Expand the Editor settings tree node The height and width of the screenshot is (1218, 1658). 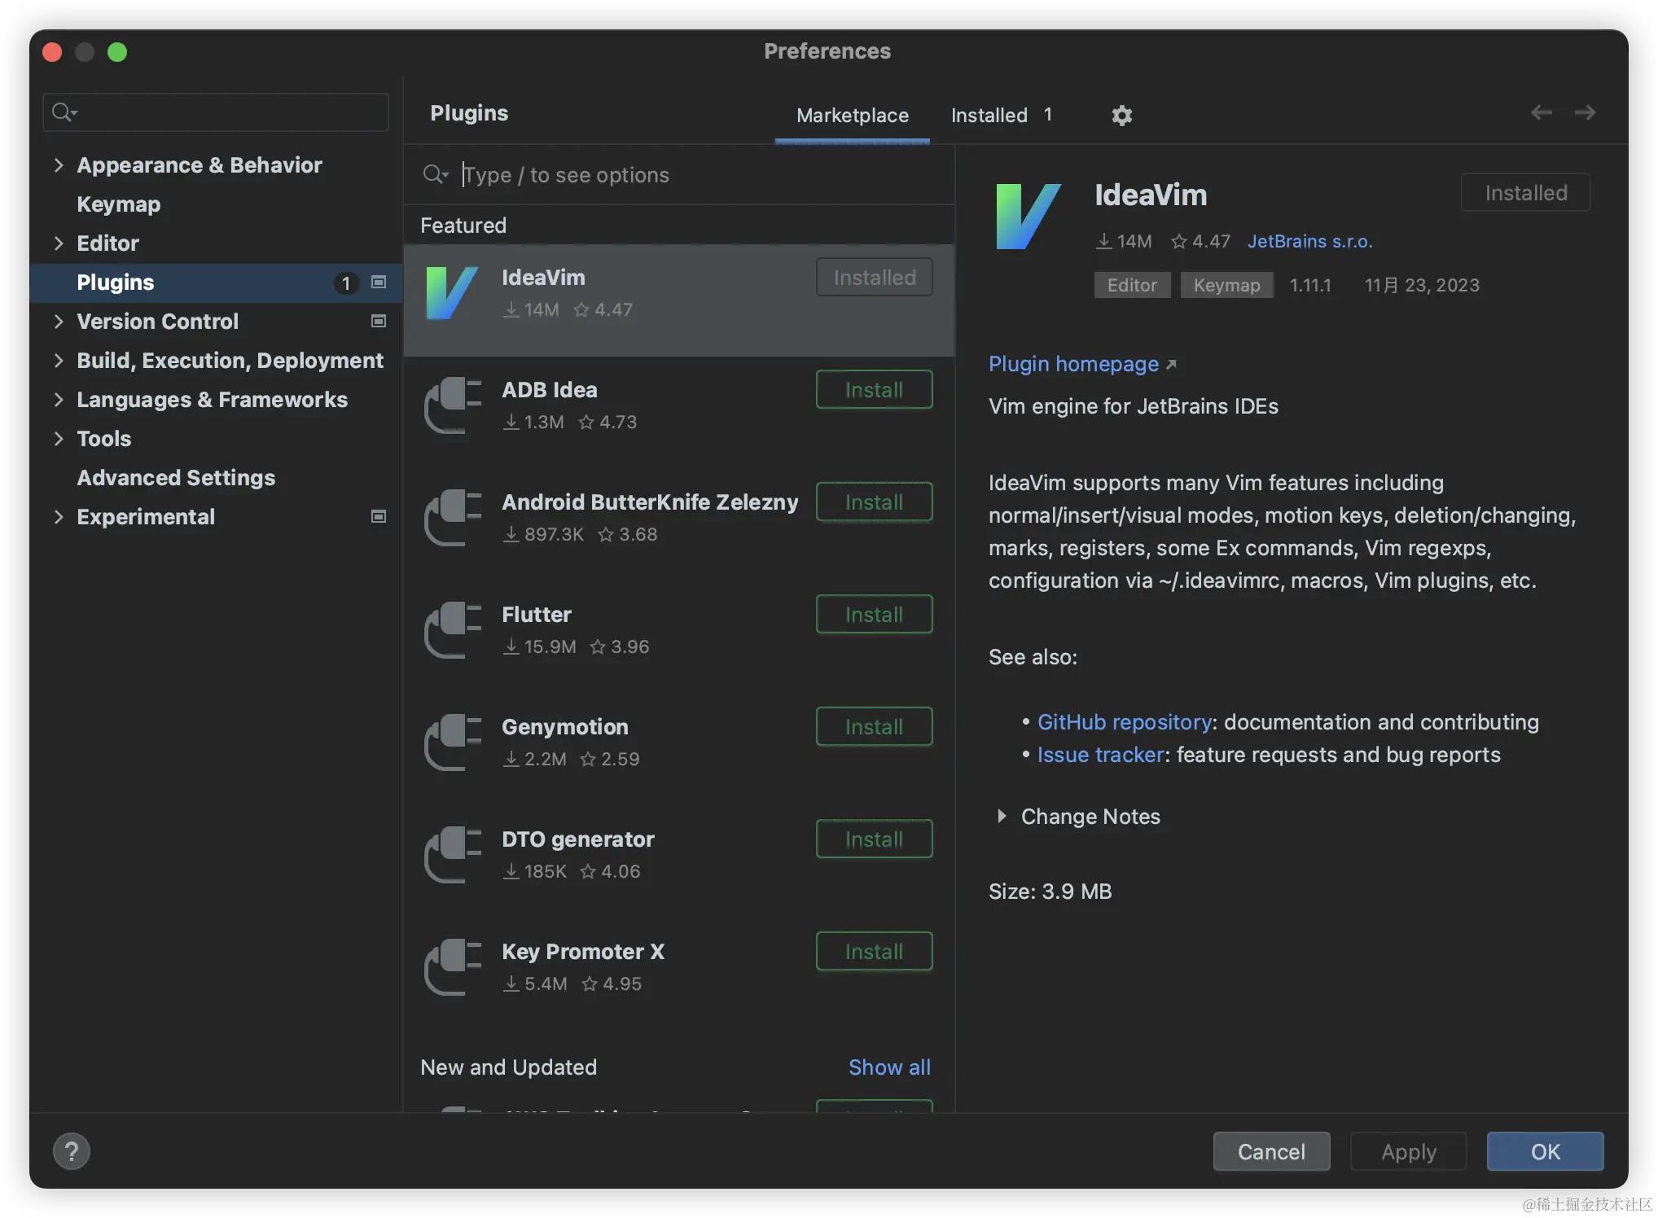(x=59, y=243)
